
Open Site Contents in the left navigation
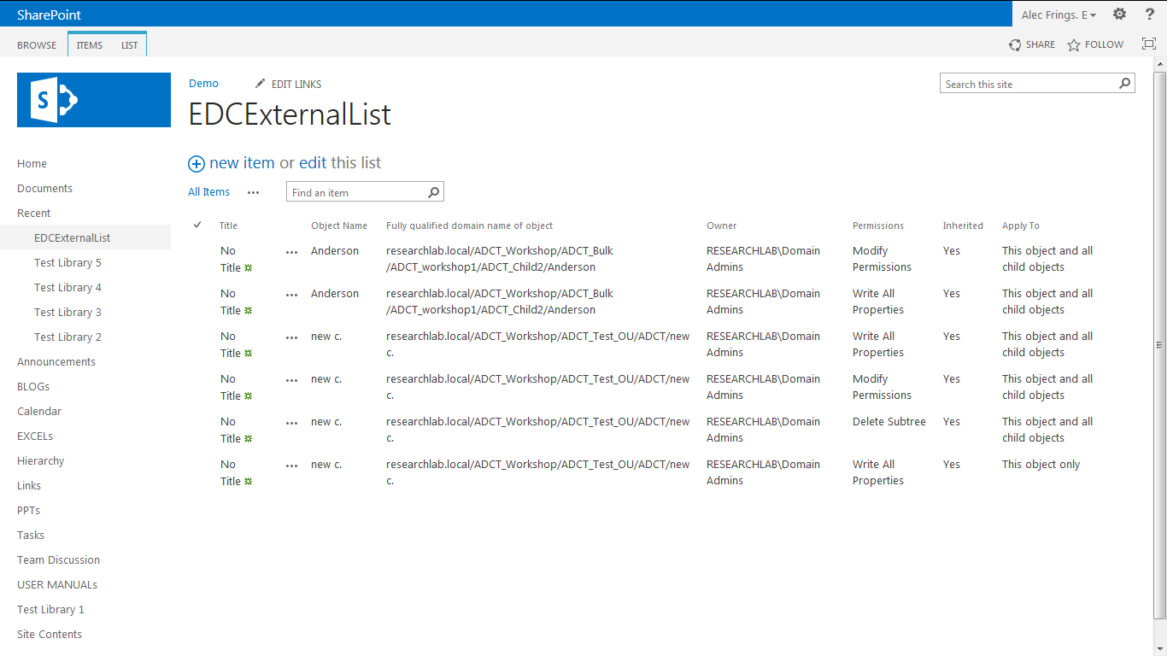click(x=50, y=634)
